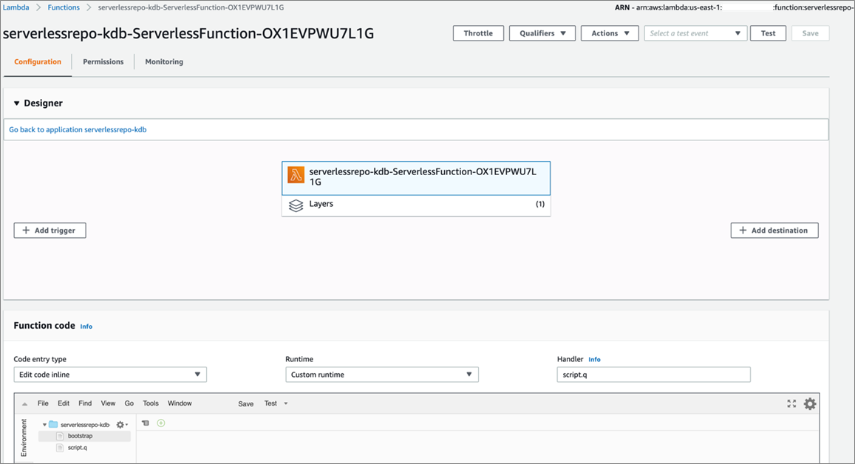Click the bootstrap file icon
This screenshot has height=464, width=855.
[60, 436]
